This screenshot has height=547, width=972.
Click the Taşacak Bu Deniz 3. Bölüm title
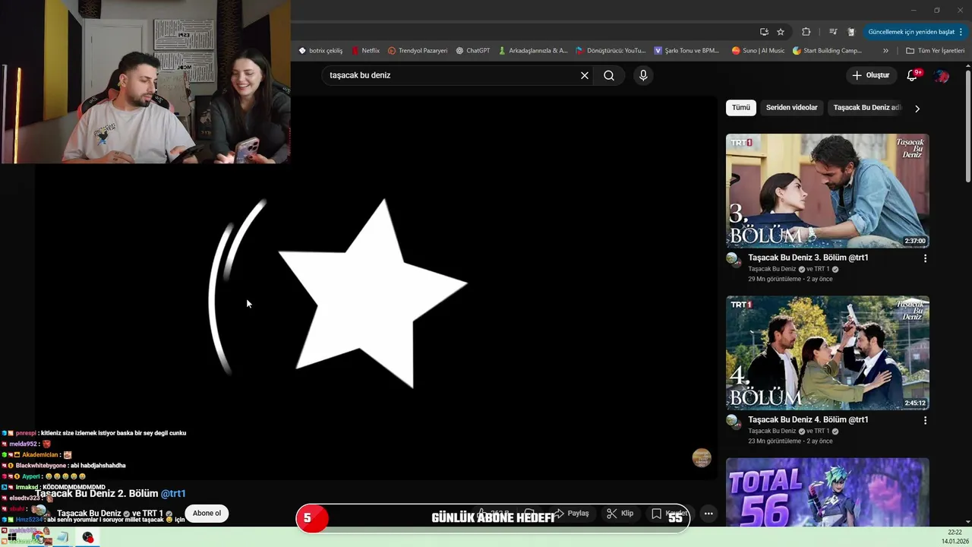coord(808,258)
